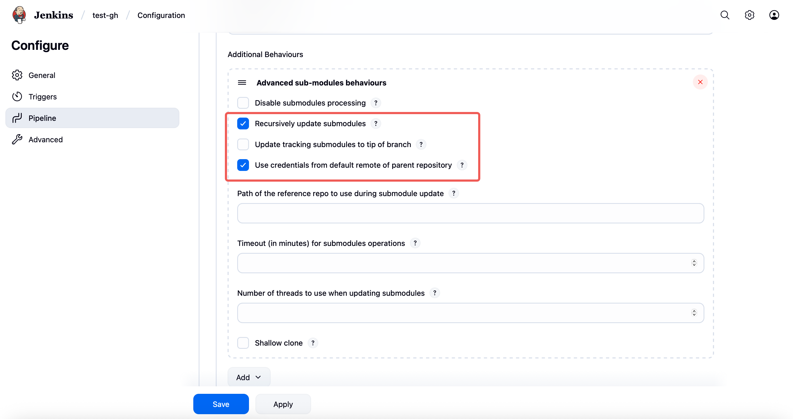This screenshot has height=419, width=793.
Task: Show help for submodules Timeout field
Action: click(415, 243)
